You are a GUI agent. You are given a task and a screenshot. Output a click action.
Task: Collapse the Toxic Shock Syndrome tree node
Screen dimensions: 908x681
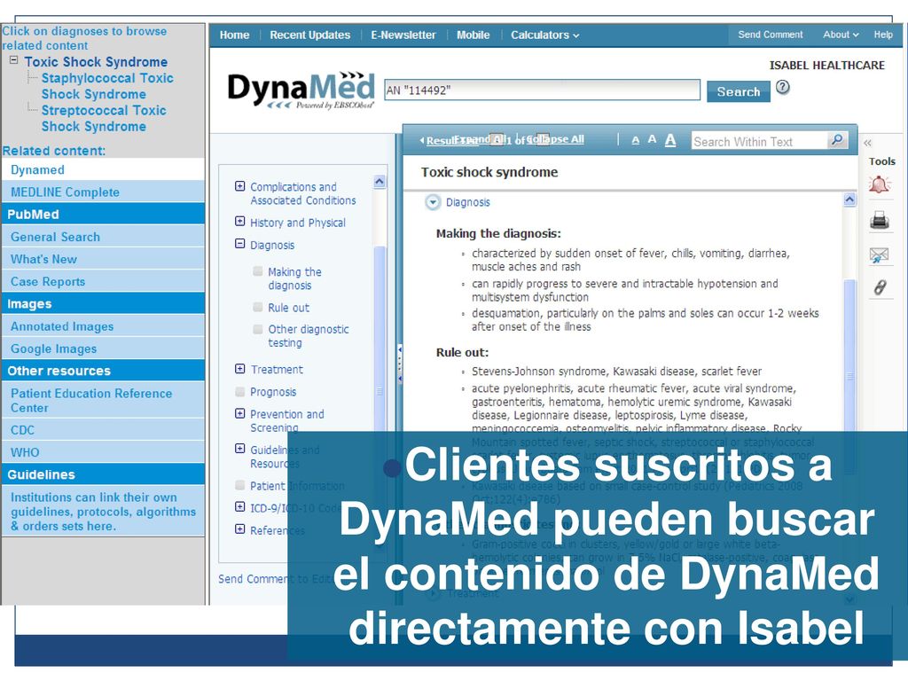point(13,60)
